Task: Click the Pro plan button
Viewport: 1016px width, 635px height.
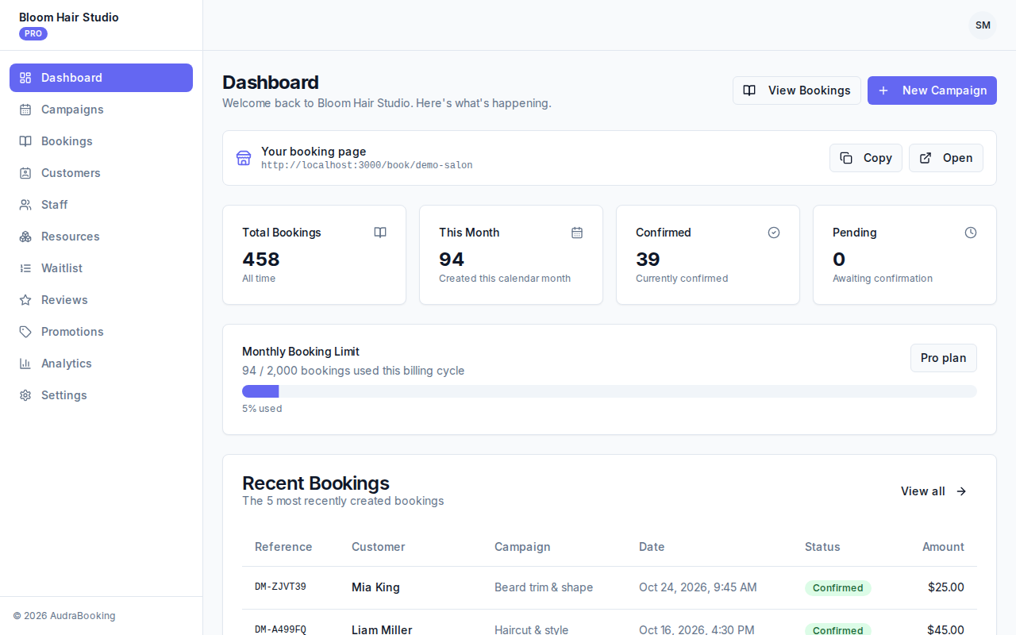Action: tap(944, 358)
